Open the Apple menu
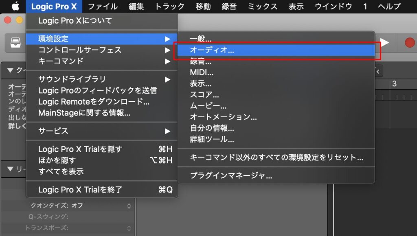The width and height of the screenshot is (417, 236). [15, 6]
